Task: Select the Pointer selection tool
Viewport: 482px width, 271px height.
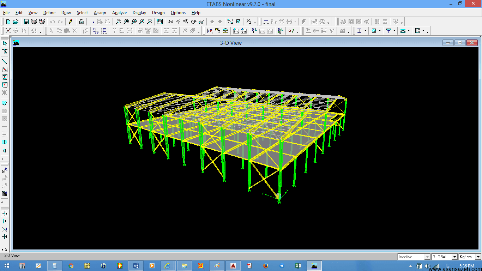Action: (x=5, y=43)
